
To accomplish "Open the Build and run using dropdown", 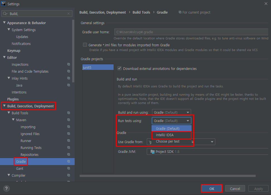I will point(172,112).
